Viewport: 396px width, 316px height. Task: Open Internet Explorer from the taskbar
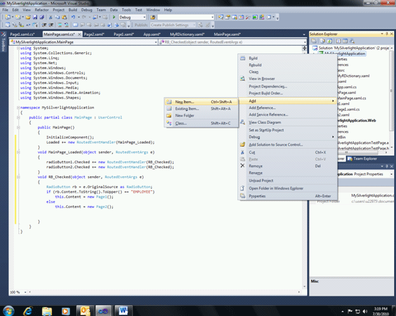tap(29, 310)
